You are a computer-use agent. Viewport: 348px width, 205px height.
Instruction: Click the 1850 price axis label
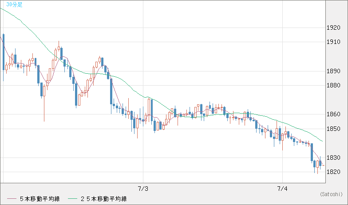(x=333, y=129)
